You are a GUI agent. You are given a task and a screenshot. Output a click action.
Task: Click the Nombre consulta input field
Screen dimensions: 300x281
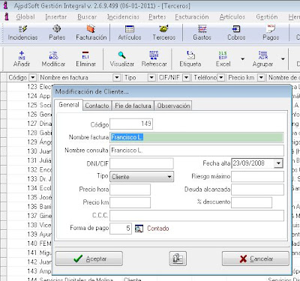(196, 151)
